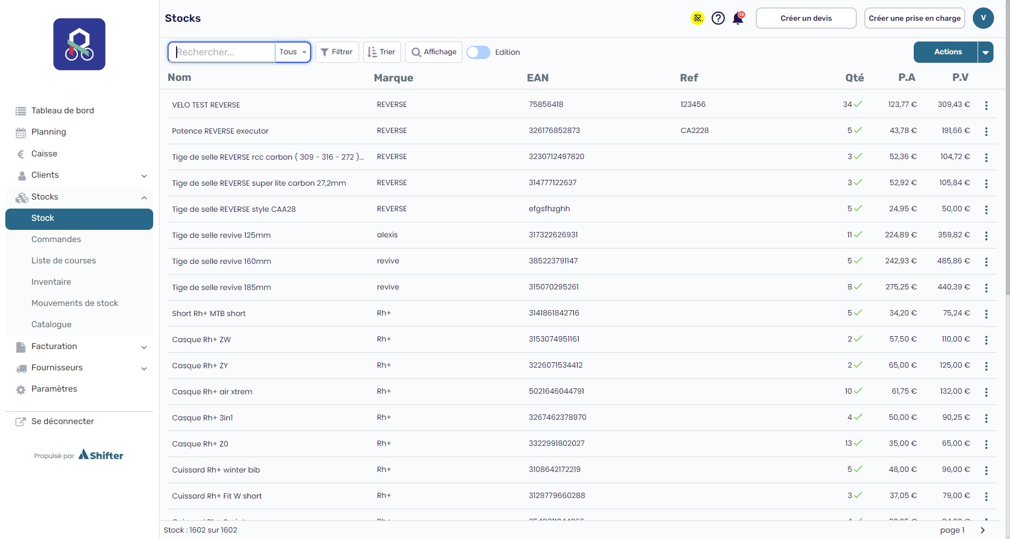Click the Qté column header
Image resolution: width=1010 pixels, height=539 pixels.
click(x=855, y=78)
